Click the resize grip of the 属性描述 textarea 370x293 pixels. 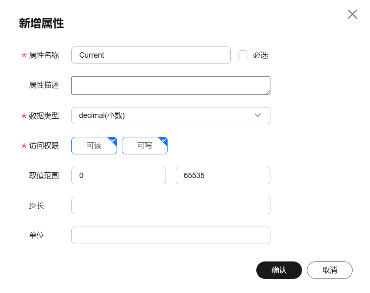pyautogui.click(x=268, y=92)
